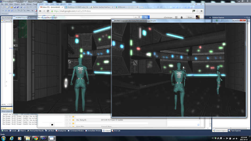Select the Output tab at bottom
251x141 pixels.
click(107, 131)
